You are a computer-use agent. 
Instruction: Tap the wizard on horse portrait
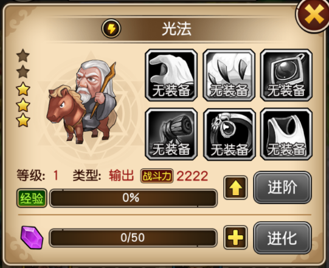pyautogui.click(x=82, y=101)
